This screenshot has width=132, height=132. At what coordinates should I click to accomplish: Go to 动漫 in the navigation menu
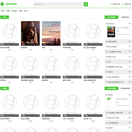pos(20,11)
